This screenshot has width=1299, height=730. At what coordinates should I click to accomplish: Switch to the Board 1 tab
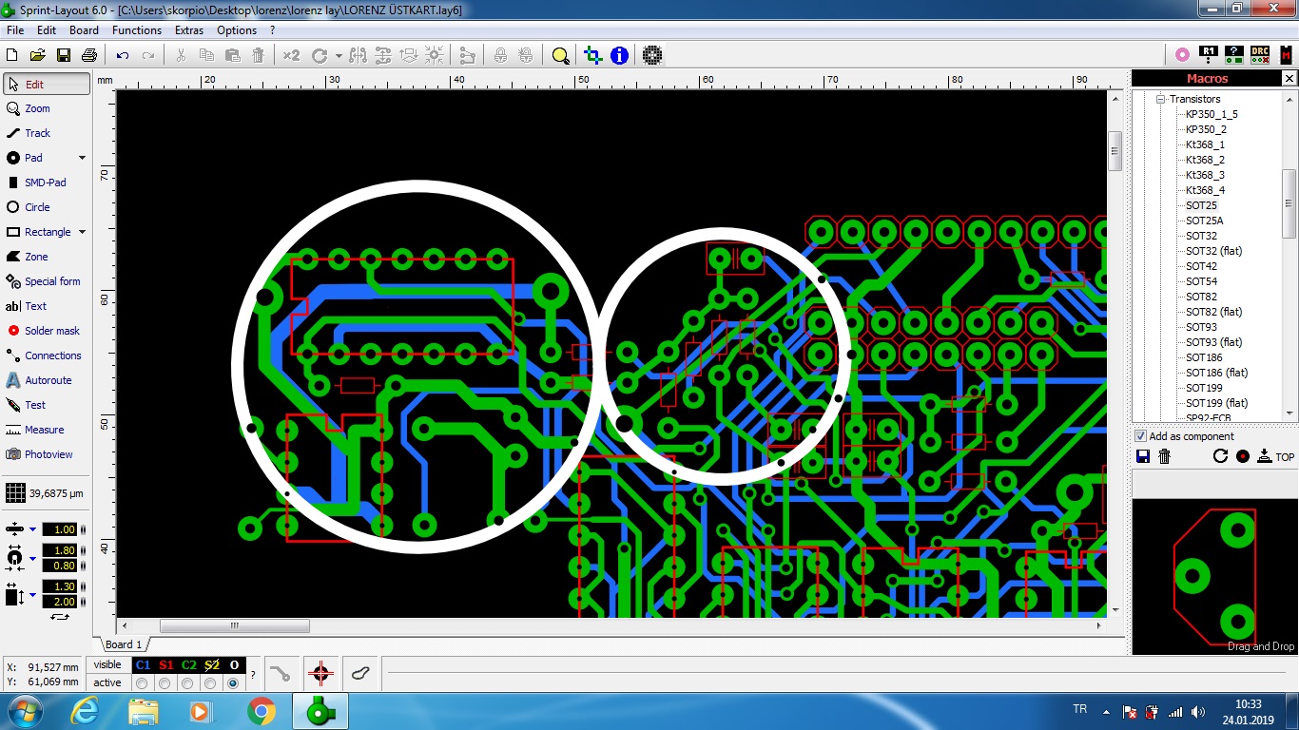[x=124, y=644]
